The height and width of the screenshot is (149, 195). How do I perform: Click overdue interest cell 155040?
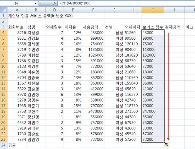coord(133,83)
